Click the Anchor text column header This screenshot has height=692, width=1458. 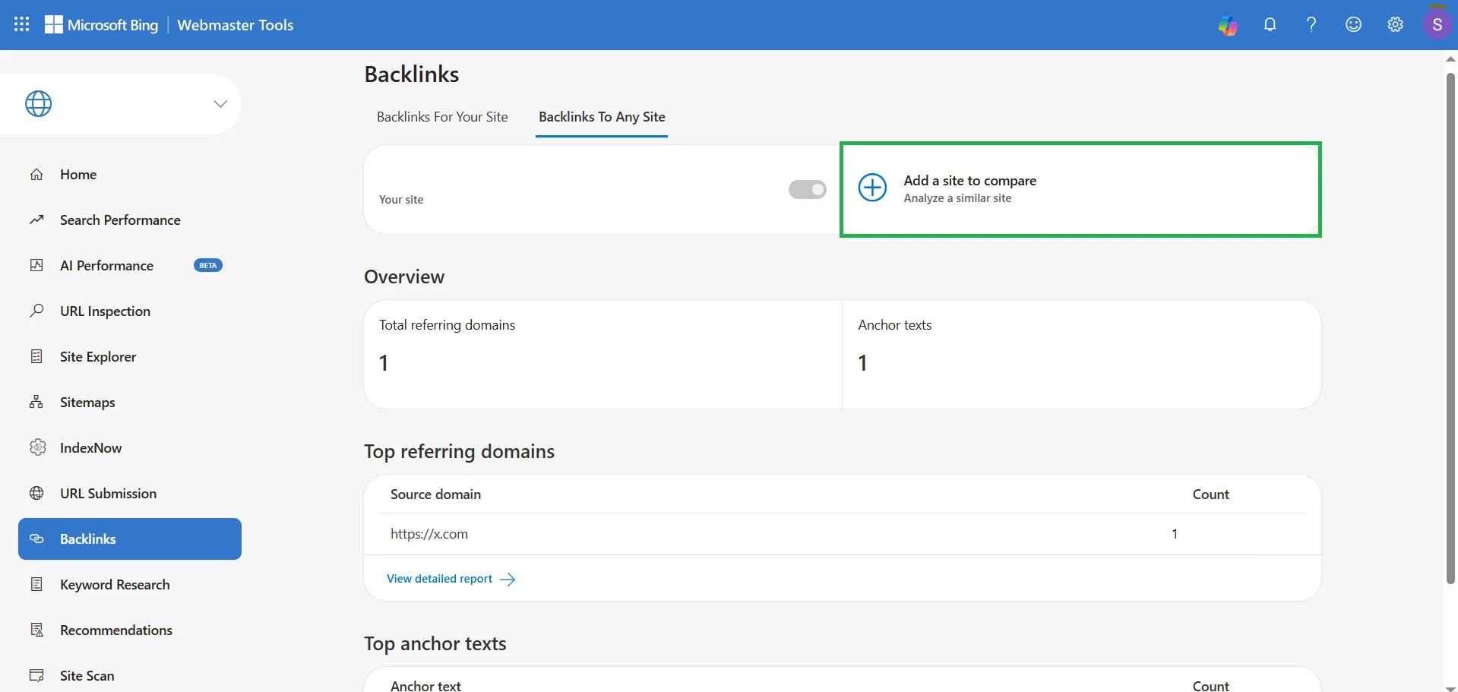tap(425, 686)
